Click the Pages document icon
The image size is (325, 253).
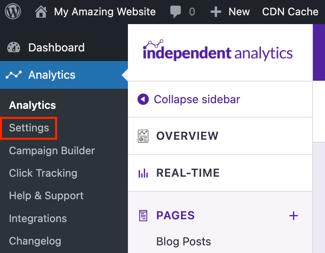coord(143,216)
